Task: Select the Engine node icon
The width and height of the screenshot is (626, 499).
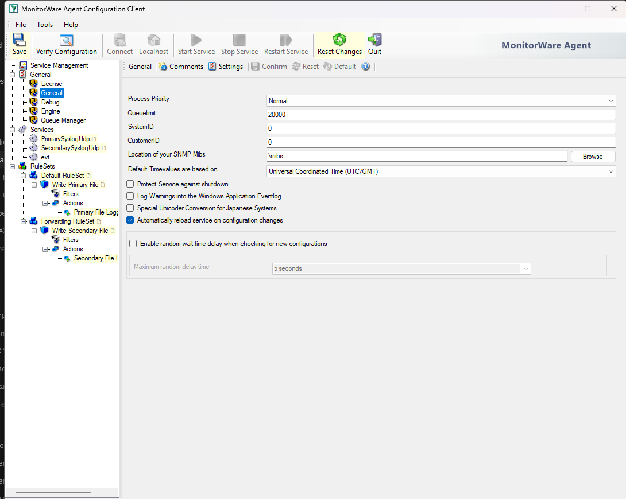Action: [33, 111]
